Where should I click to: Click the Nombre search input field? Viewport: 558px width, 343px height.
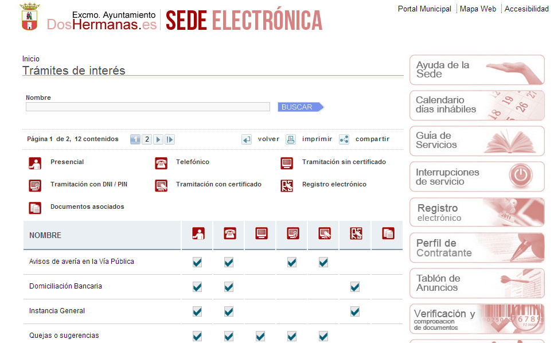tap(148, 107)
